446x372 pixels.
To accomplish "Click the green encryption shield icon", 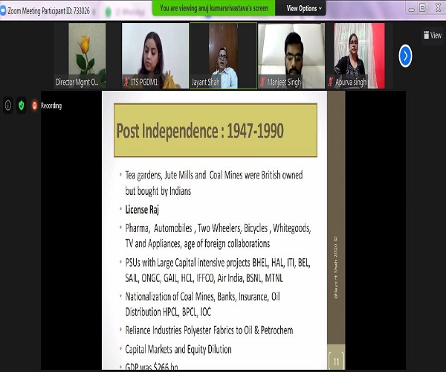I will 22,106.
